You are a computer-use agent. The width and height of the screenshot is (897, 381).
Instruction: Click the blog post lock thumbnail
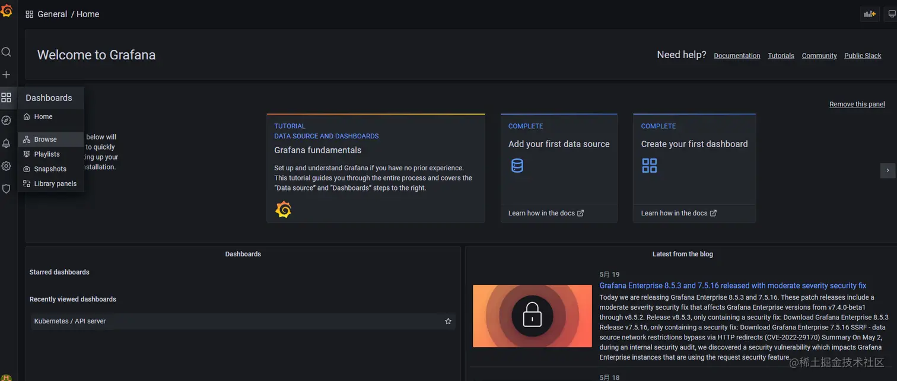point(532,316)
